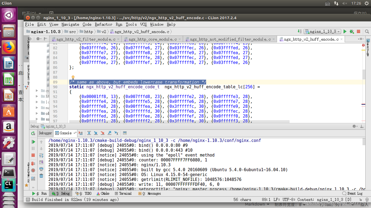Click the Build (download arrow) icon
Image resolution: width=371 pixels, height=208 pixels.
[x=300, y=31]
